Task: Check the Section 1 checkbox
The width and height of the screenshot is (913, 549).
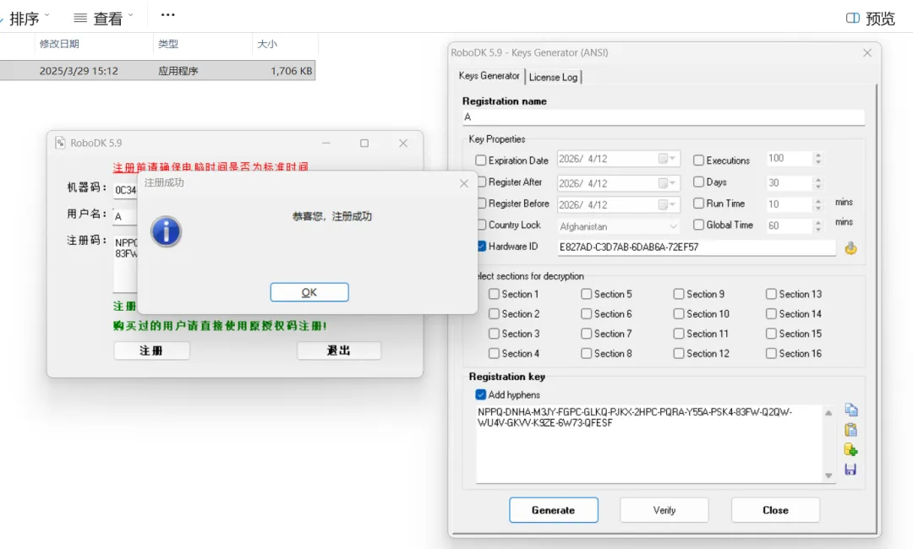Action: (494, 294)
